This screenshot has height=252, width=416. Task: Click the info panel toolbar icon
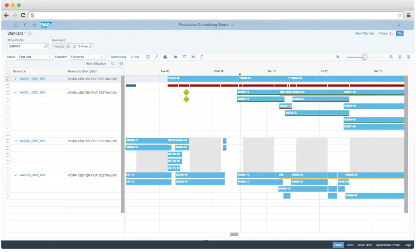pos(148,57)
